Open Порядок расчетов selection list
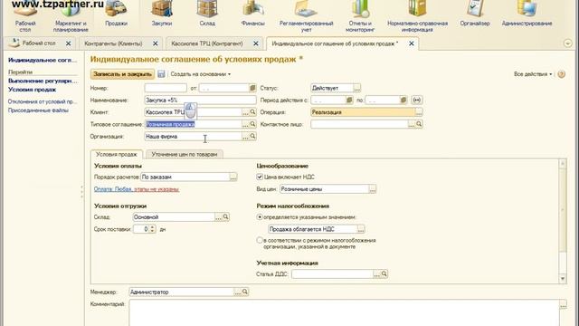Screen dimensions: 579x326 click(x=233, y=177)
